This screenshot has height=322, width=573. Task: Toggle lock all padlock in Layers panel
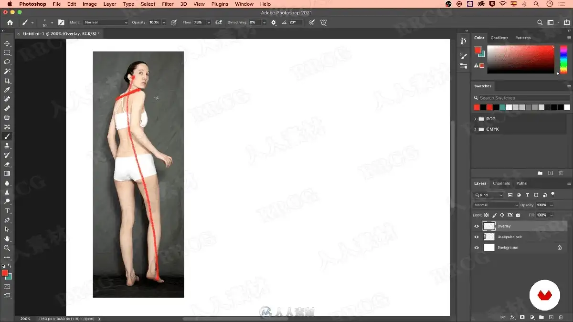click(518, 215)
